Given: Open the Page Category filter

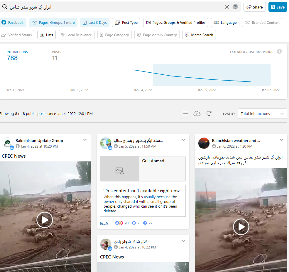Looking at the screenshot, I should (114, 35).
